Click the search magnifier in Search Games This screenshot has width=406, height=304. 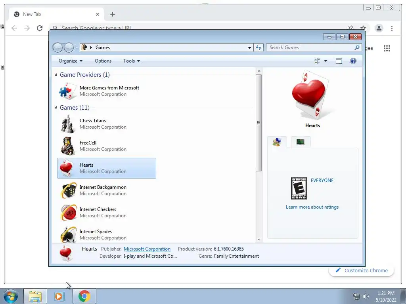[x=357, y=47]
